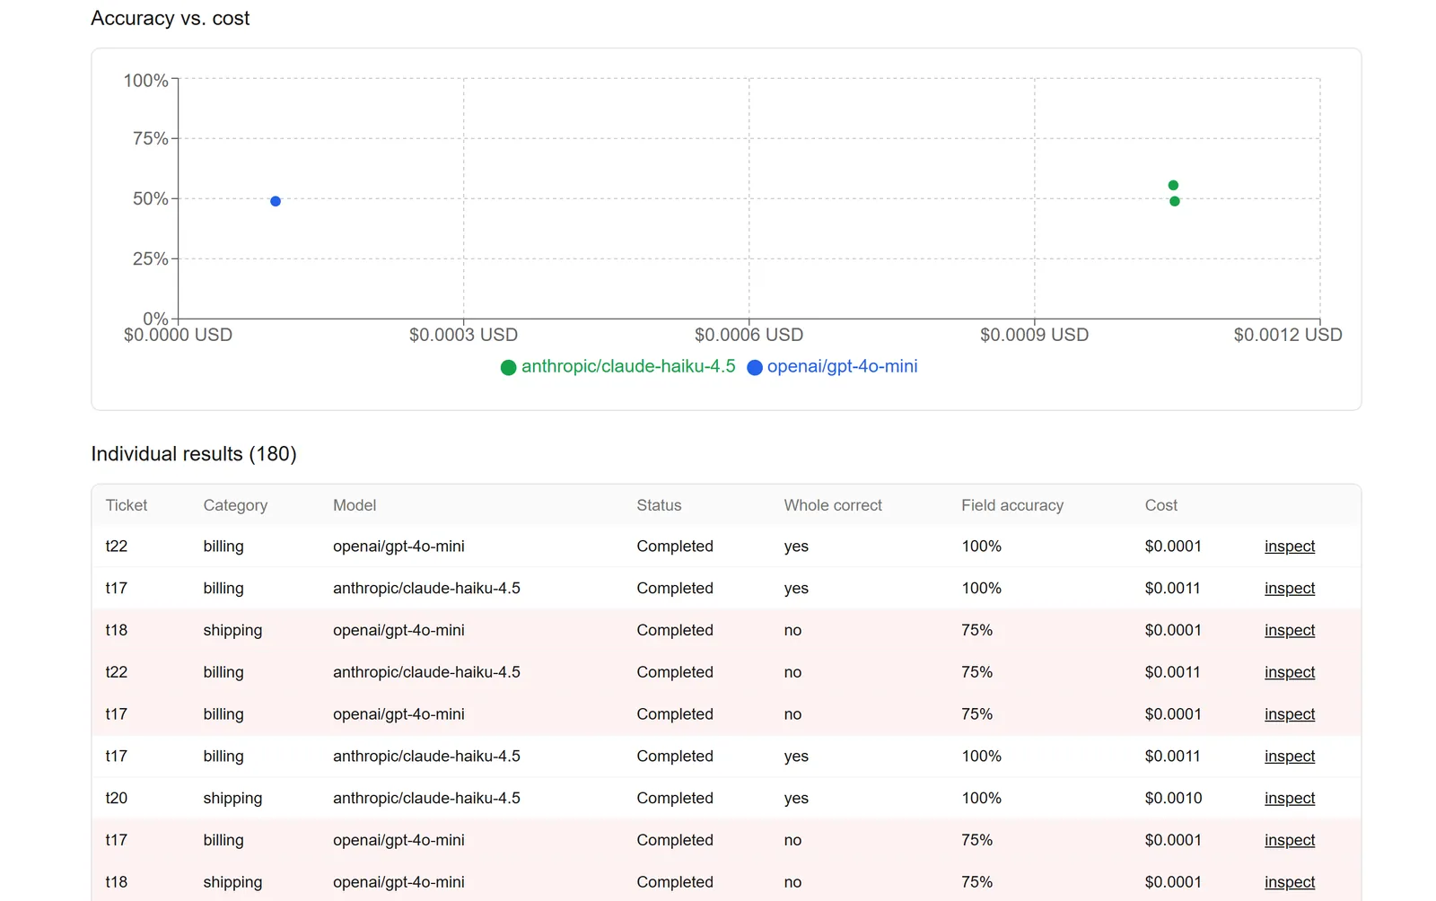This screenshot has width=1436, height=901.
Task: Click the anthropic/claude-haiku-4.5 legend label
Action: click(628, 366)
